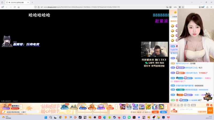This screenshot has width=214, height=120.
Task: Click username 叶落乌啼千秋月 in chat
Action: point(191,73)
